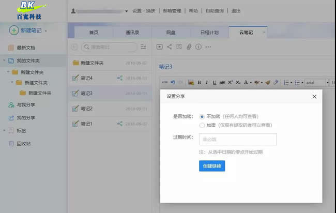Click the 笔记3 note title
The width and height of the screenshot is (336, 213).
pyautogui.click(x=165, y=67)
